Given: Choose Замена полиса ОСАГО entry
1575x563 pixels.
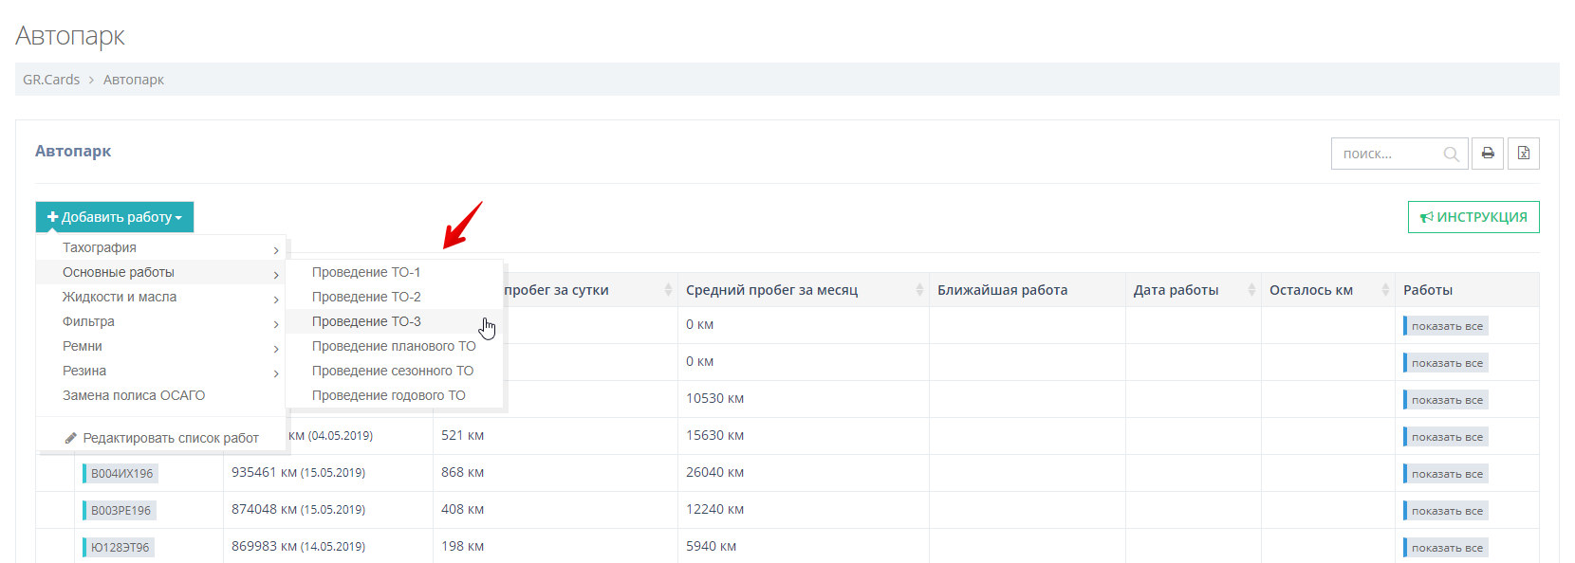Looking at the screenshot, I should [134, 395].
